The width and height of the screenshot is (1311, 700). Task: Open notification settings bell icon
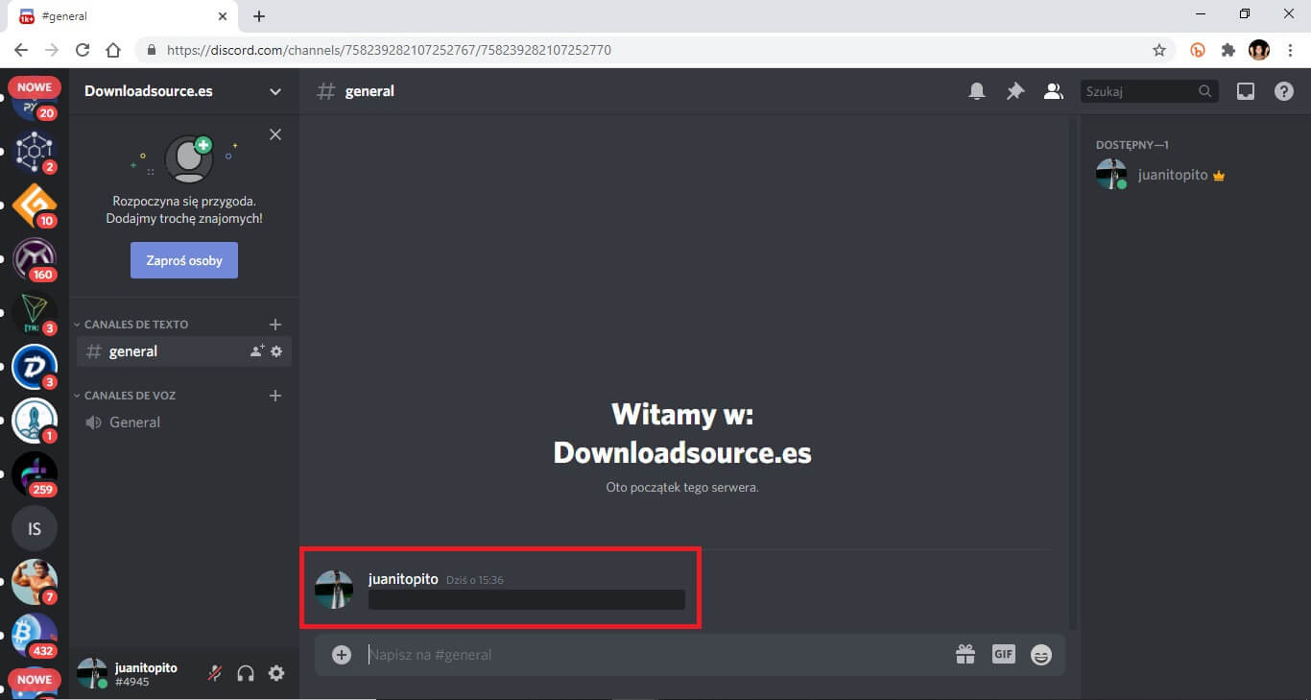point(977,91)
